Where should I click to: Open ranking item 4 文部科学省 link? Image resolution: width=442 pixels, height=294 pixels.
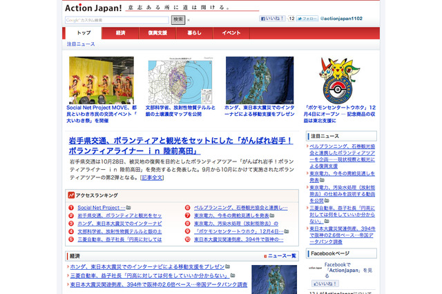119,231
